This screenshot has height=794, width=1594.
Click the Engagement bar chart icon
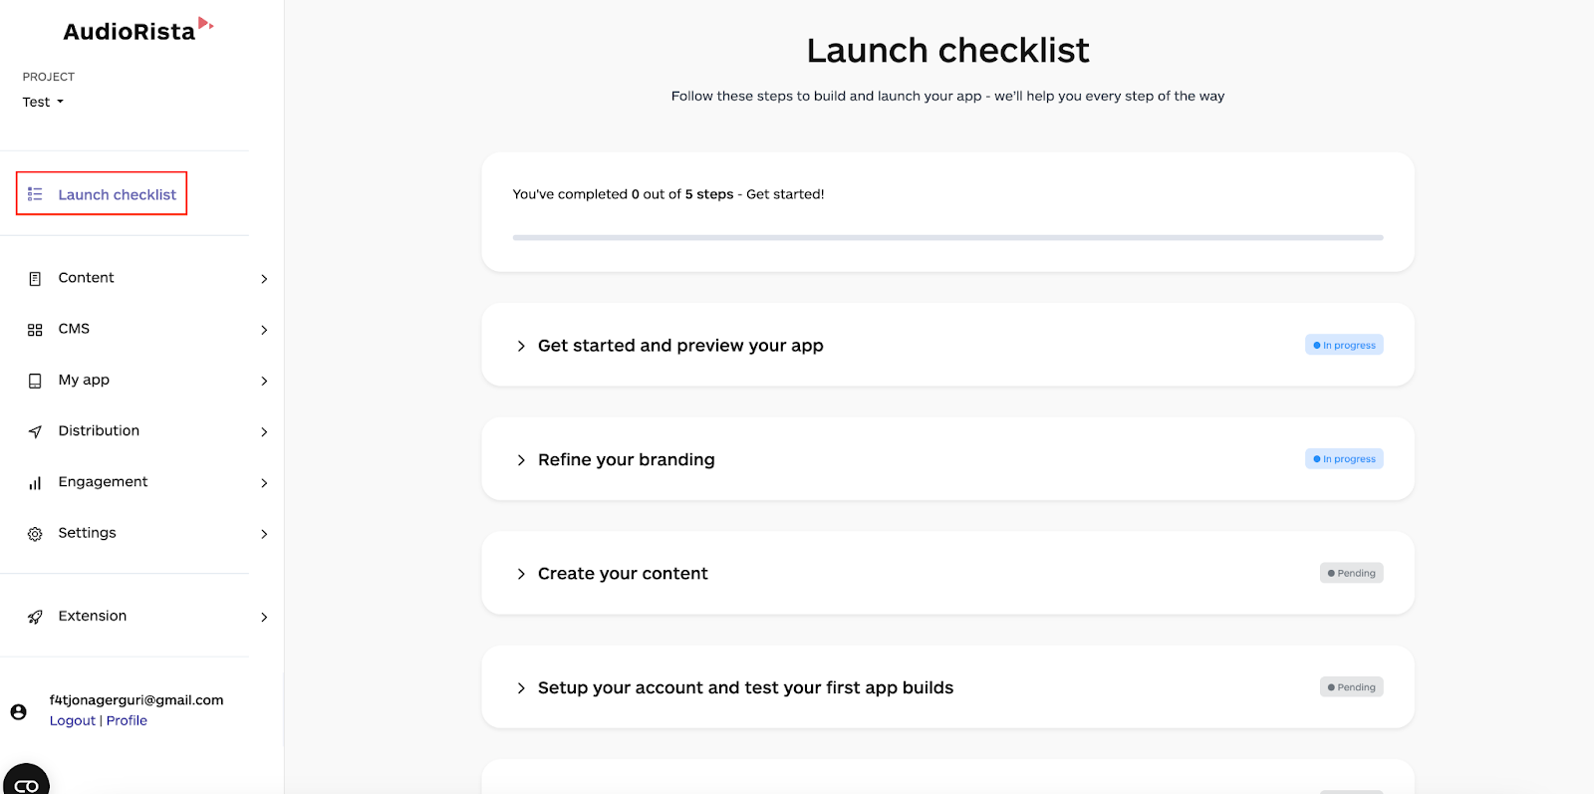pos(35,483)
